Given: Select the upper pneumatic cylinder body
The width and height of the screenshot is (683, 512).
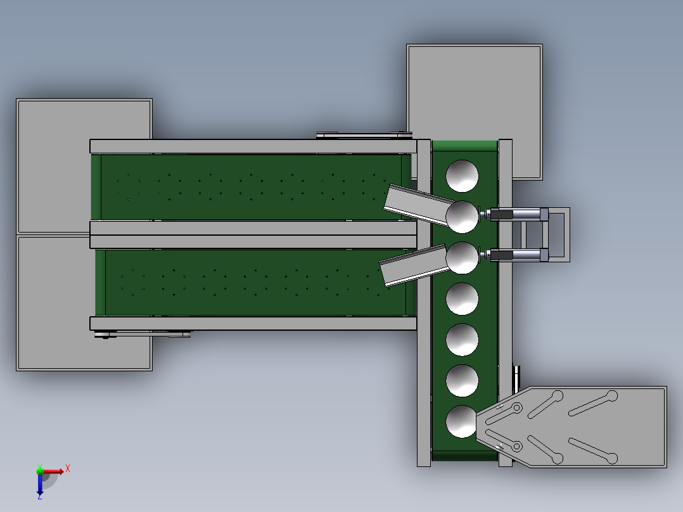Looking at the screenshot, I should pyautogui.click(x=518, y=214).
